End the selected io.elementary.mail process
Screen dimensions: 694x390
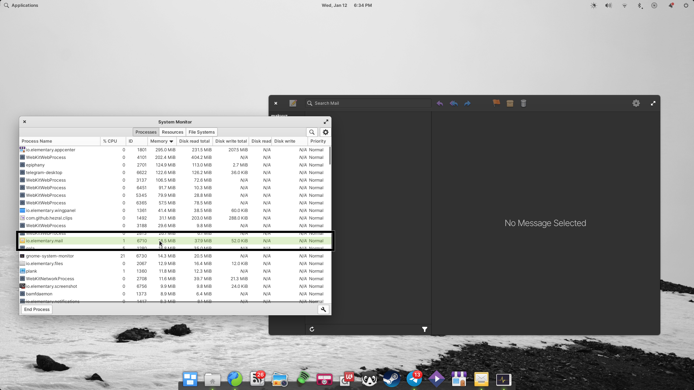[36, 309]
